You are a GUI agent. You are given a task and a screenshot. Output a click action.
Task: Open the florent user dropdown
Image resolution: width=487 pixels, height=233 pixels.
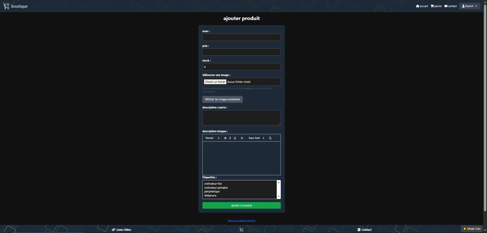[469, 6]
